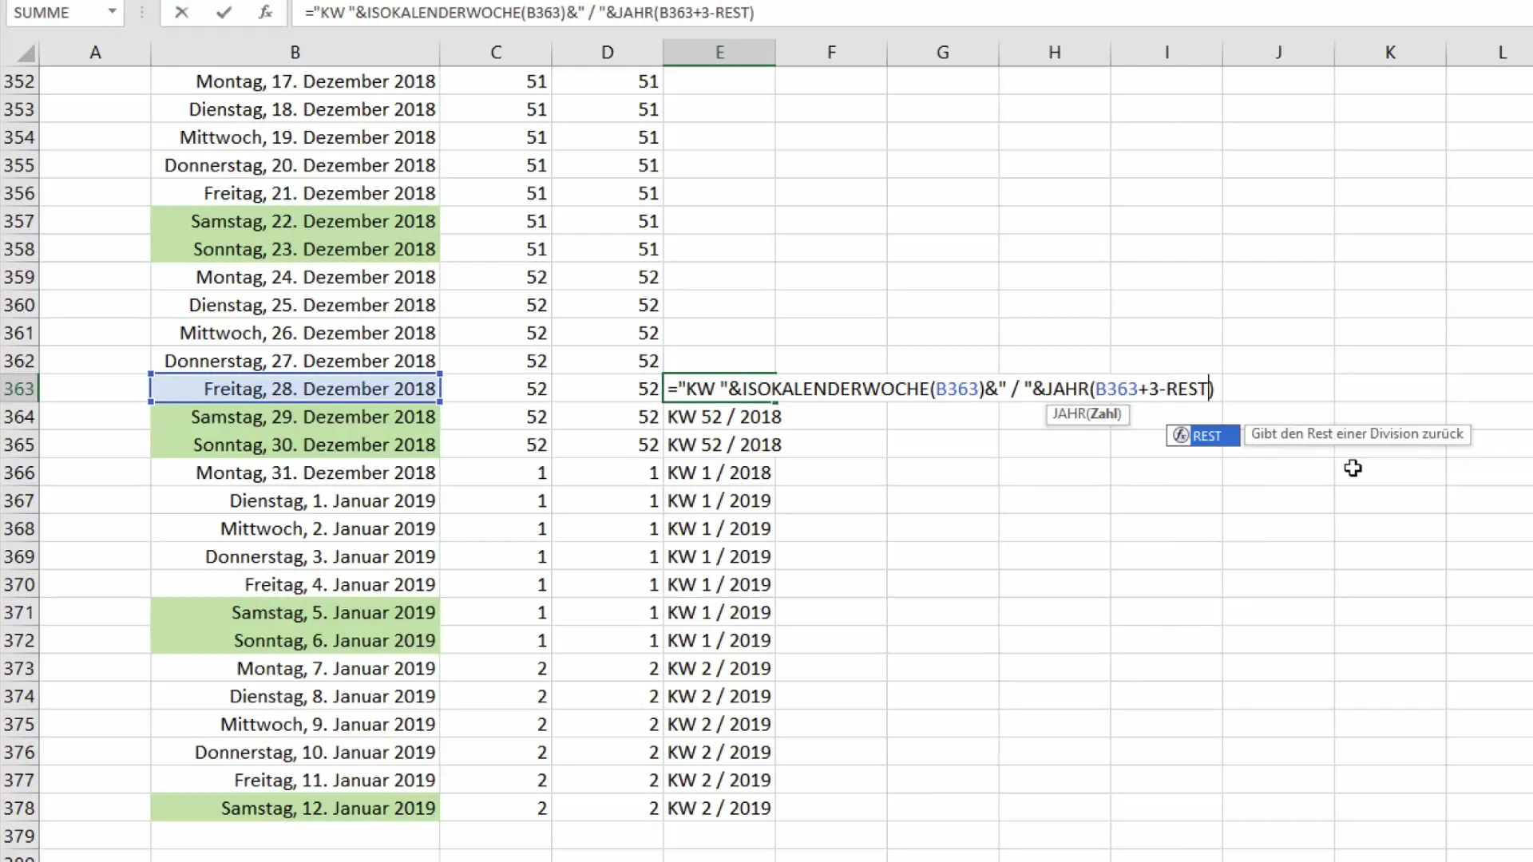Image resolution: width=1533 pixels, height=862 pixels.
Task: Click cell 'Sonntag, 23. Dezember 2018'
Action: (295, 249)
